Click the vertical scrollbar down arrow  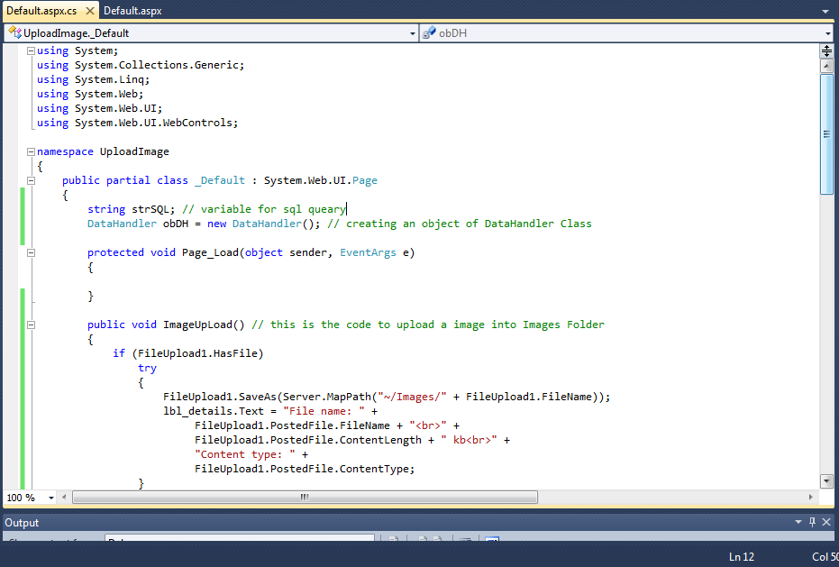click(x=826, y=480)
